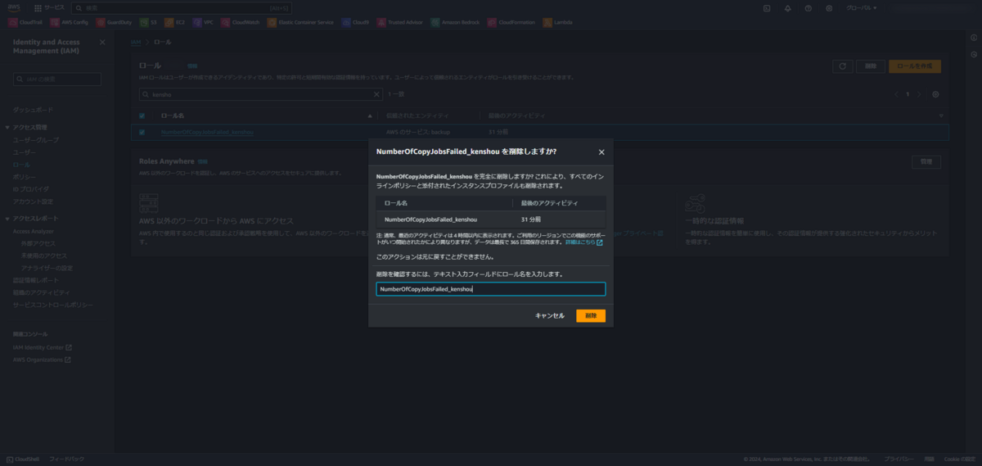Open the GuardDuty shortcut
The height and width of the screenshot is (466, 982).
click(x=114, y=22)
